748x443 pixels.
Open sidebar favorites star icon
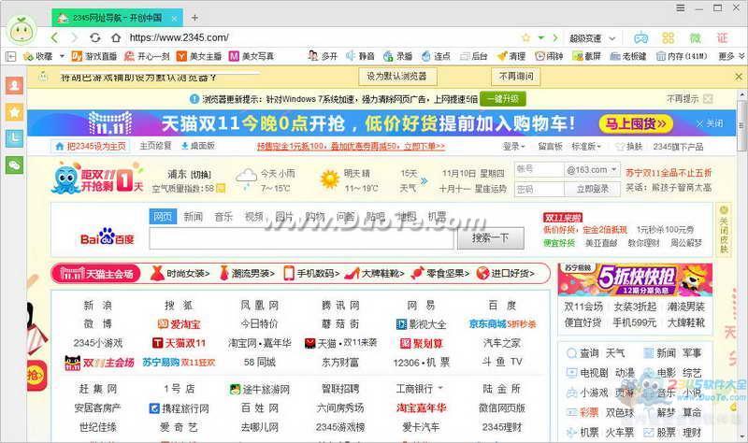click(14, 112)
